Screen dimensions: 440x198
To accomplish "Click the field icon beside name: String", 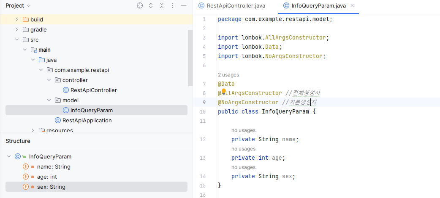I will point(26,167).
